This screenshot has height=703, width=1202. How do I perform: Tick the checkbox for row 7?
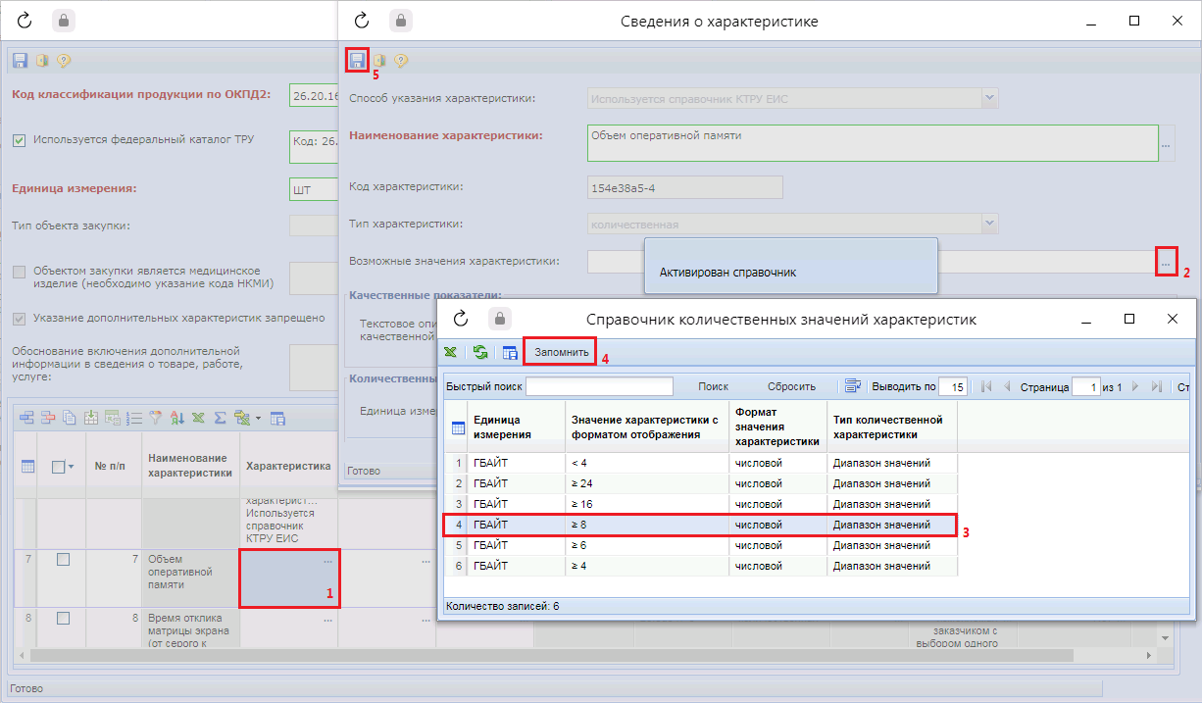pos(63,559)
